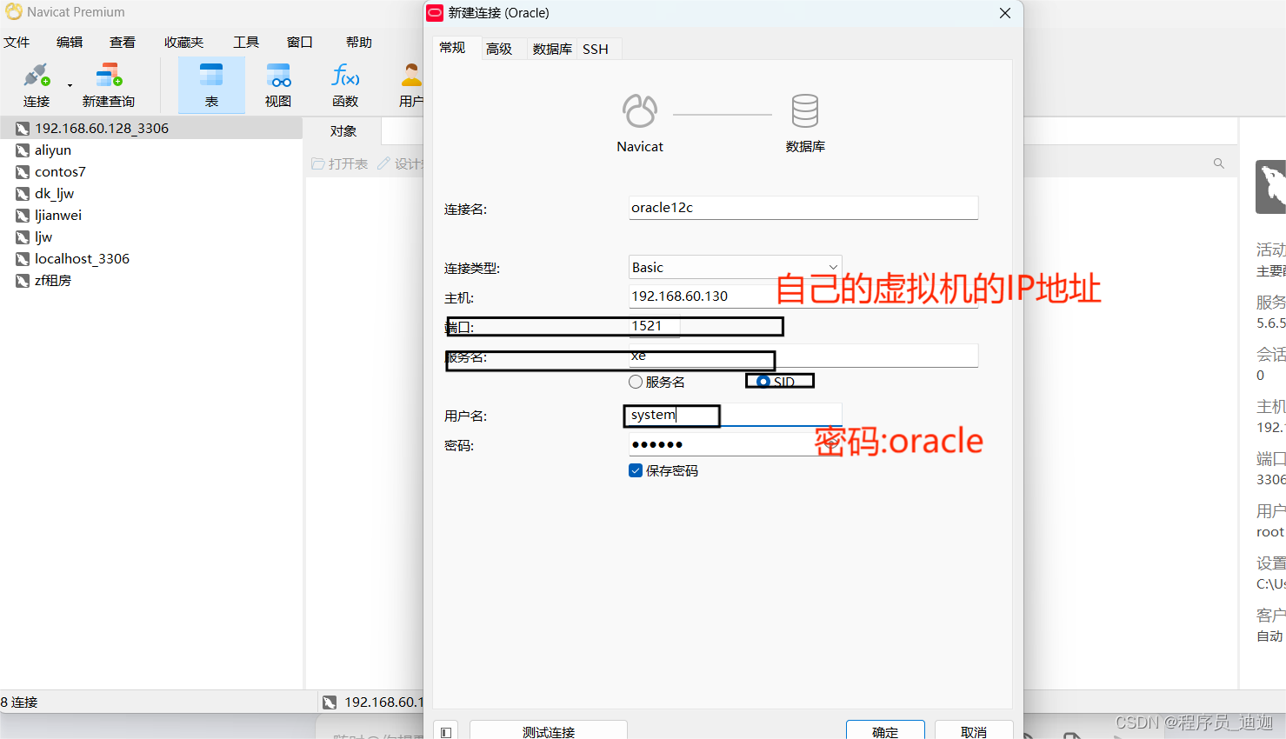Open the Function f(x) toolbar icon
The image size is (1286, 739).
[x=345, y=84]
